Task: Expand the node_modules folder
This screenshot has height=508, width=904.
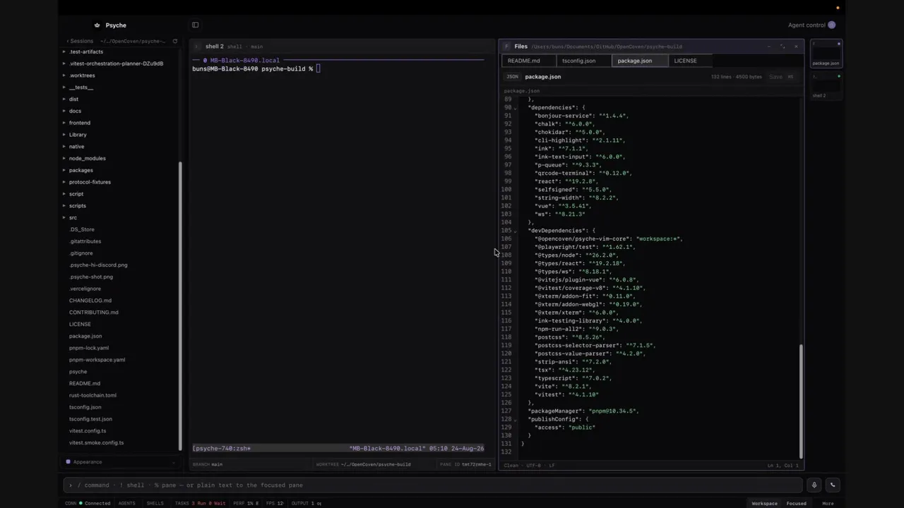Action: (64, 158)
